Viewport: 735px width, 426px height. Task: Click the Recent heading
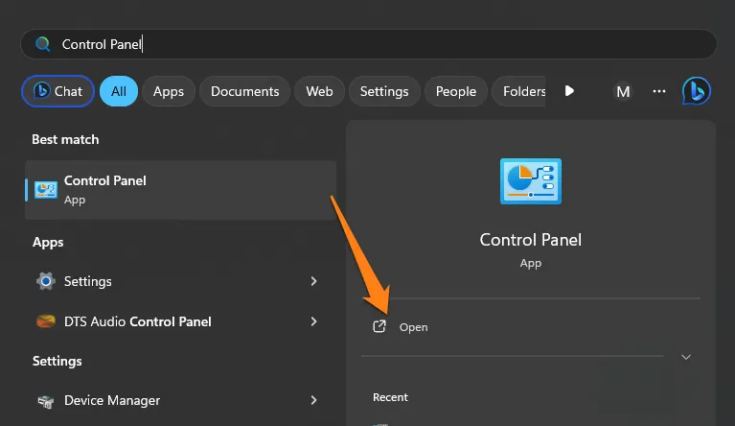point(390,397)
